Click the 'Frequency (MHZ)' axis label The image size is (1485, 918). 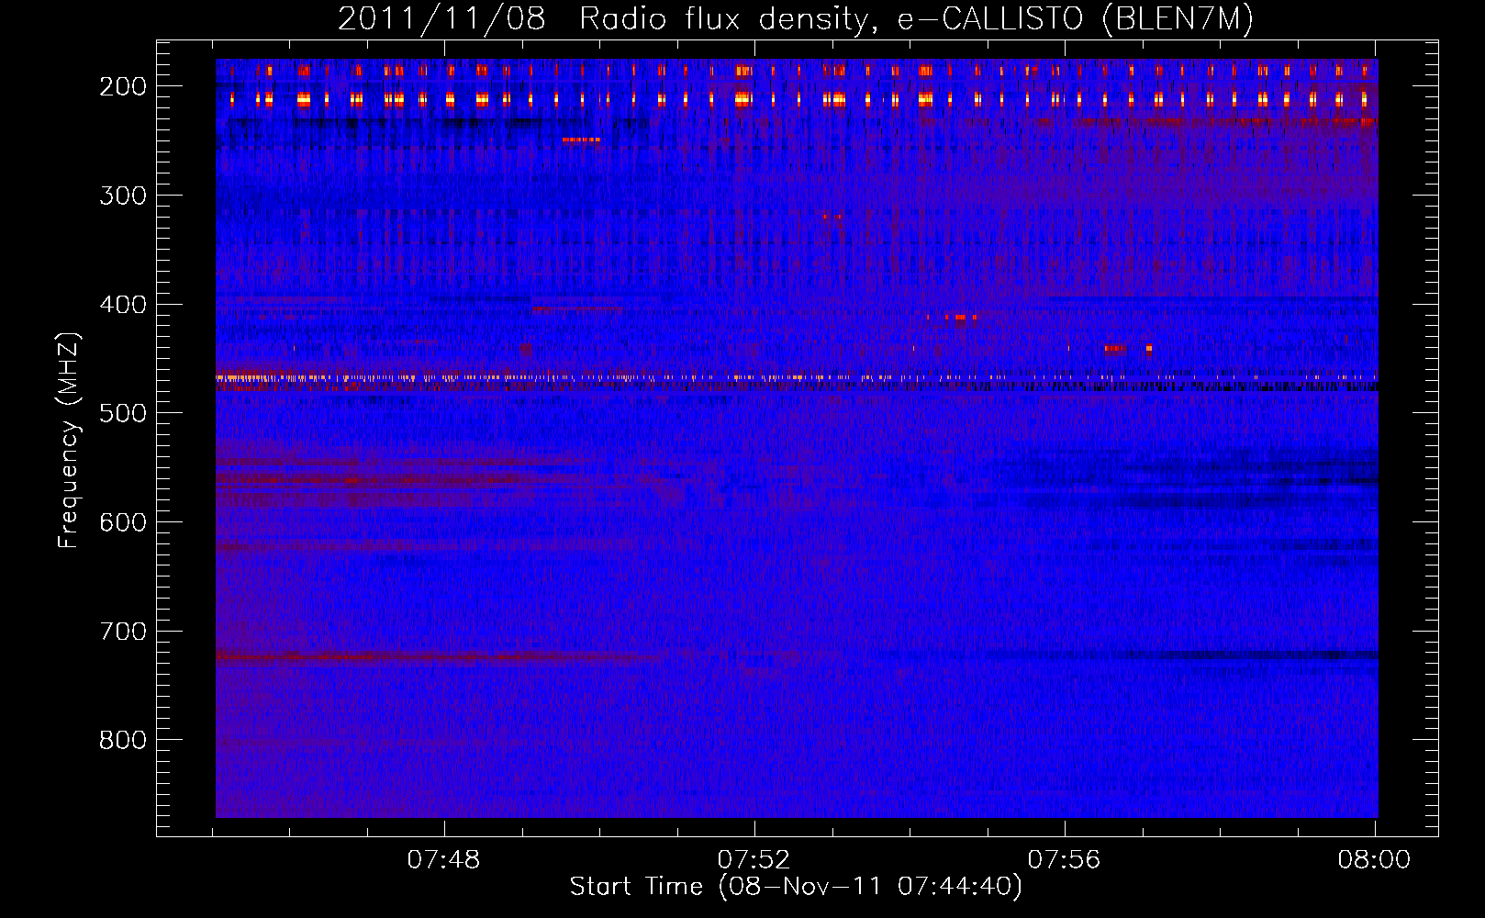pos(69,440)
